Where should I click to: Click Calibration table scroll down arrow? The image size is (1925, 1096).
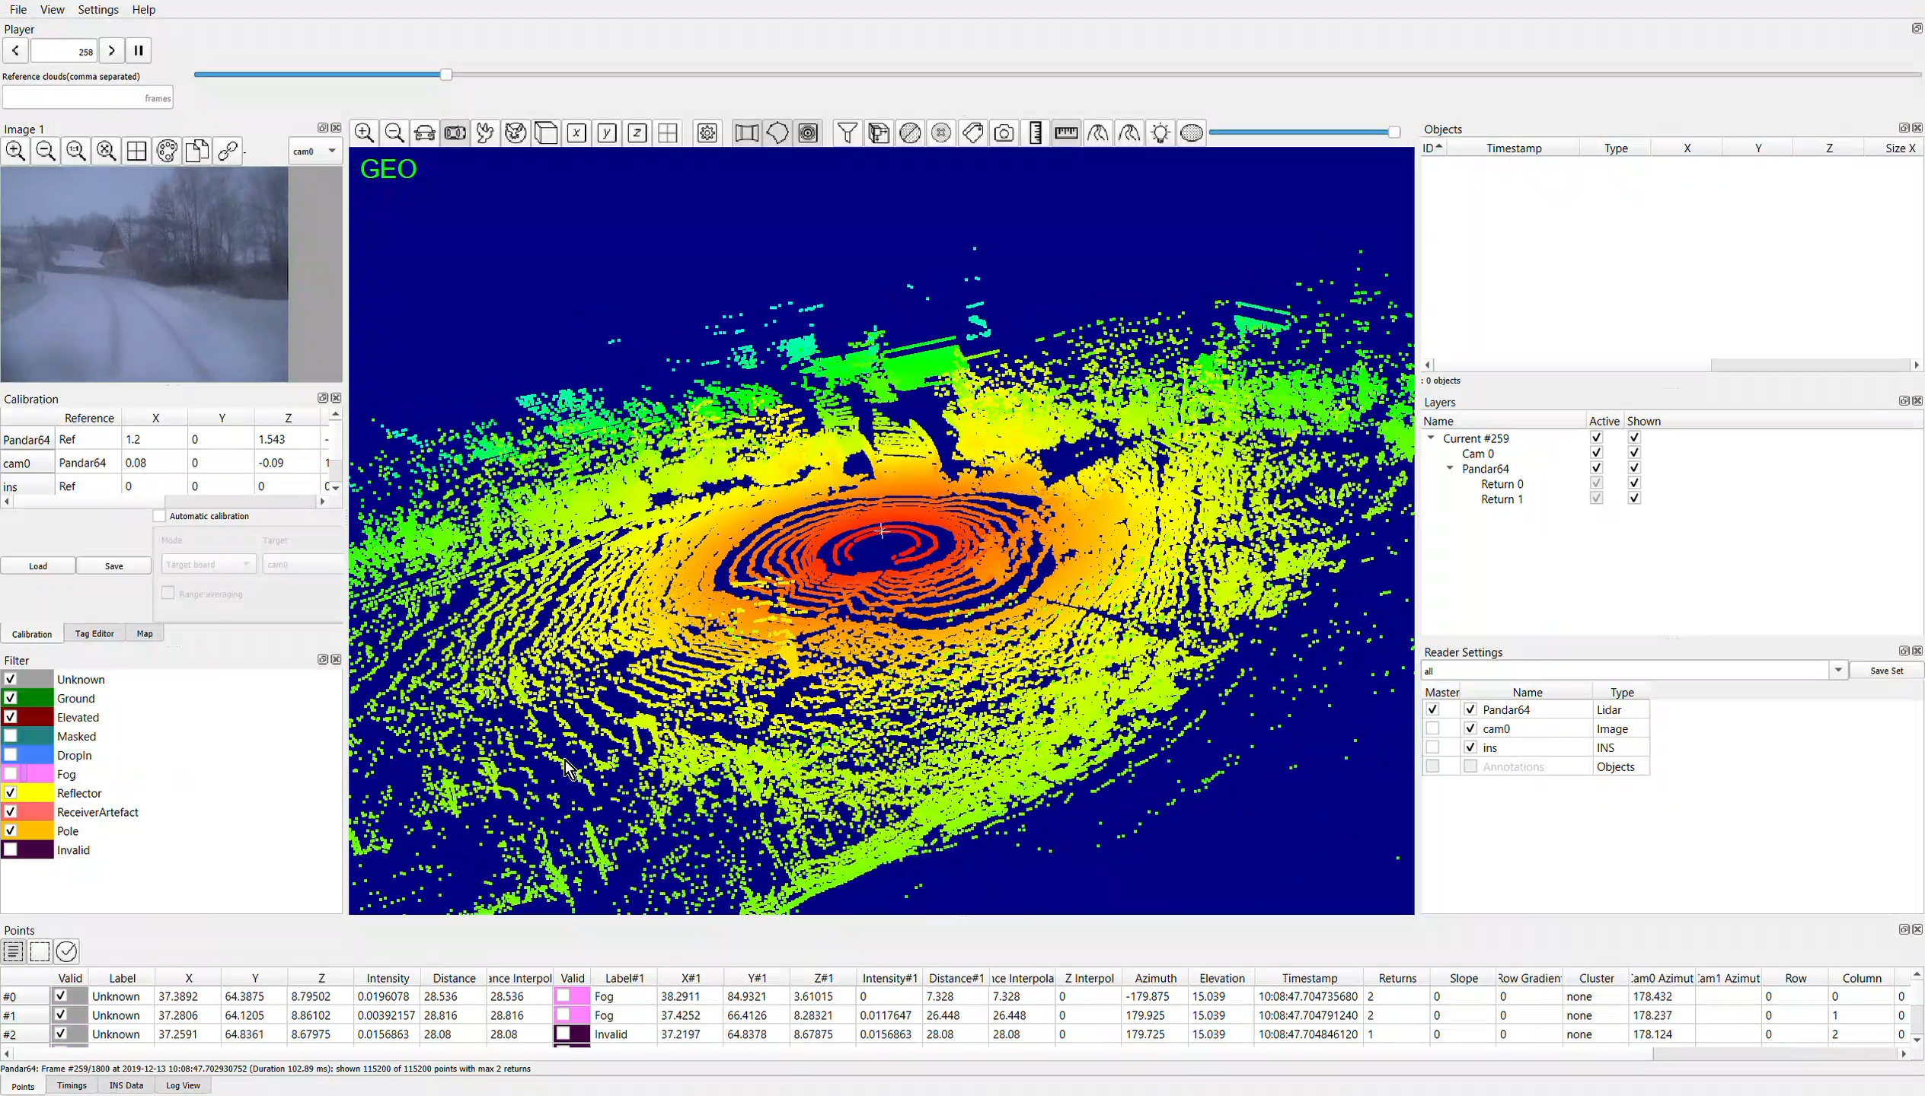click(335, 487)
